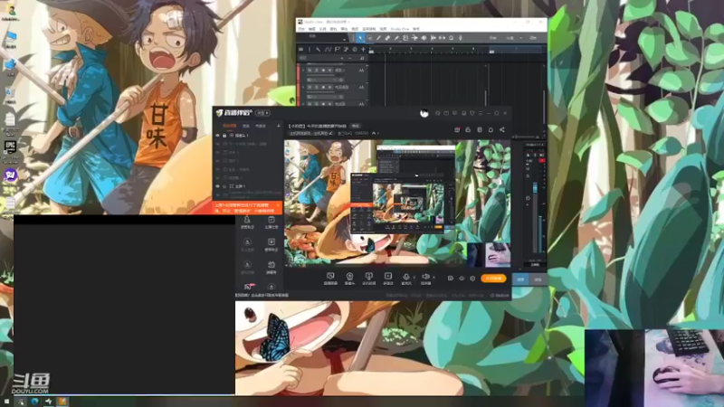
Task: Toggle the microphone icon in bottom toolbar
Action: [x=406, y=277]
